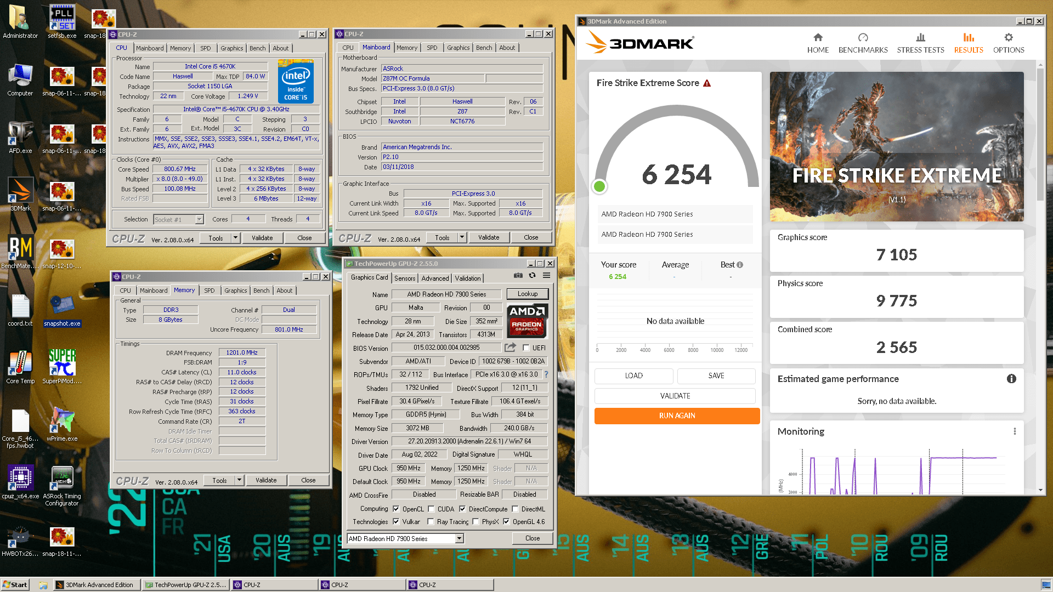
Task: Select the ASRock Timing Configurator icon
Action: click(62, 486)
